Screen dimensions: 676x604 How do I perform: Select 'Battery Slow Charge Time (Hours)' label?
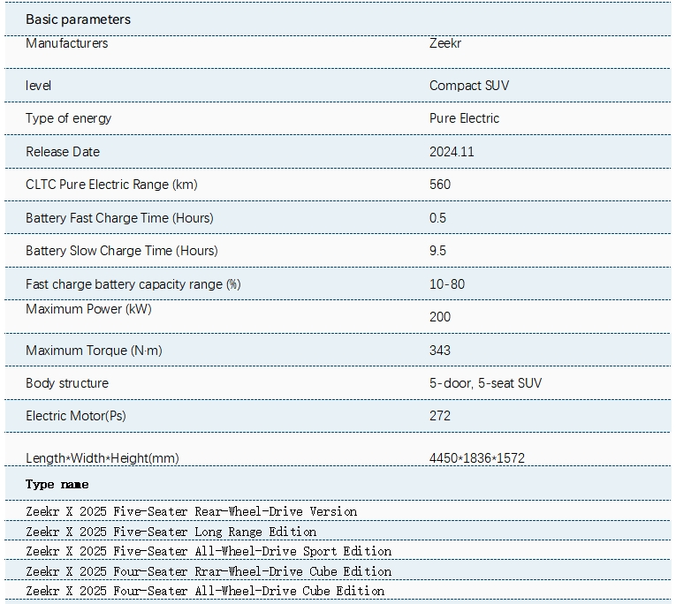[x=122, y=251]
